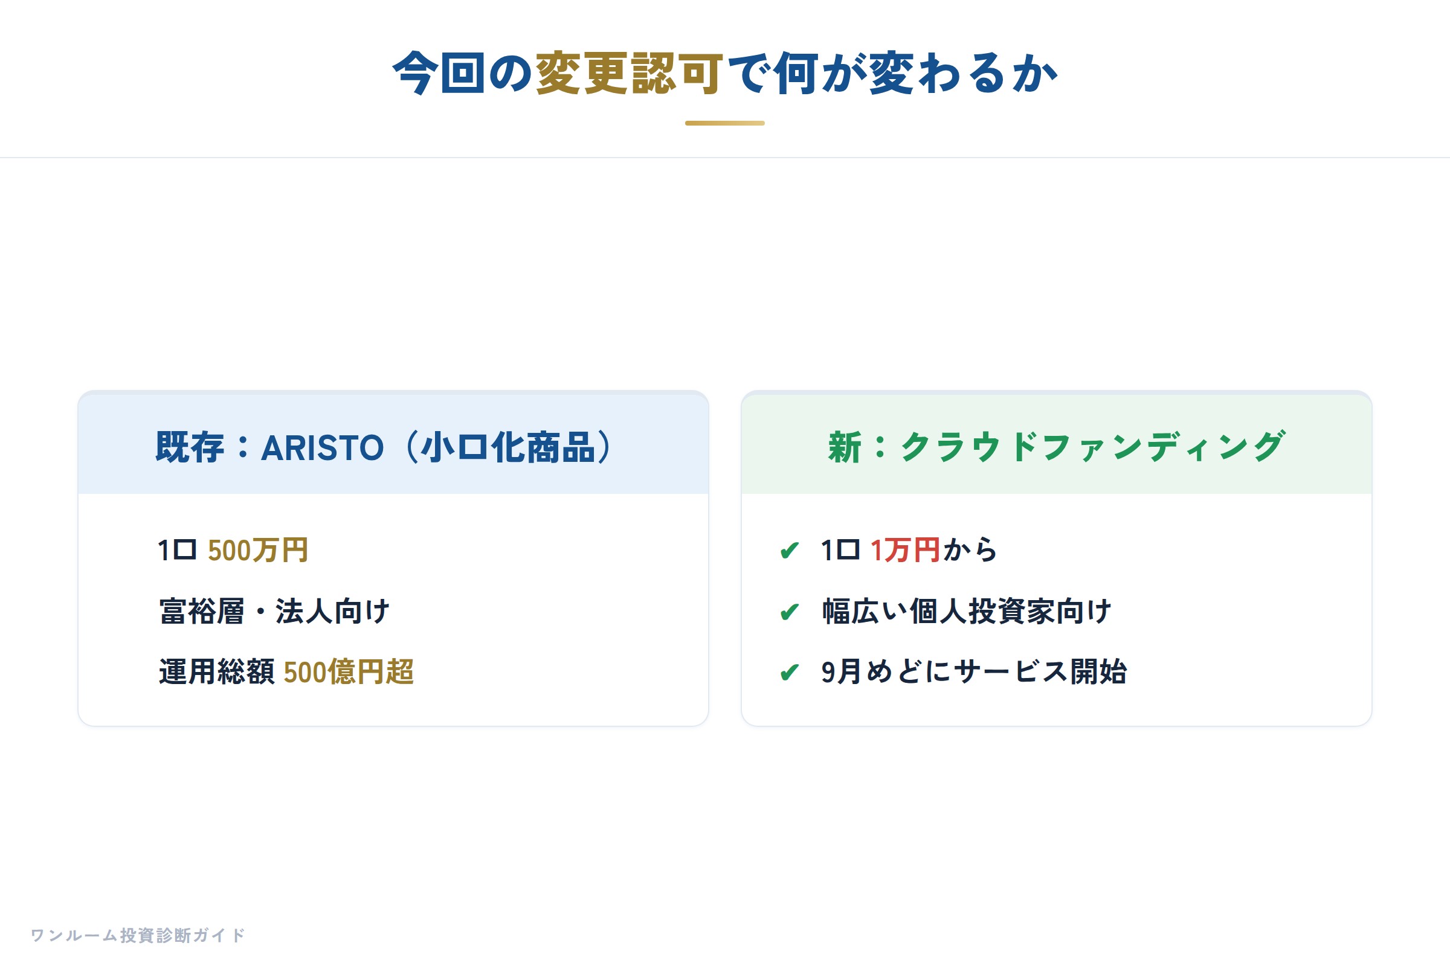Click the 幅広い個人投資家向け text
This screenshot has height=966, width=1450.
(x=967, y=611)
